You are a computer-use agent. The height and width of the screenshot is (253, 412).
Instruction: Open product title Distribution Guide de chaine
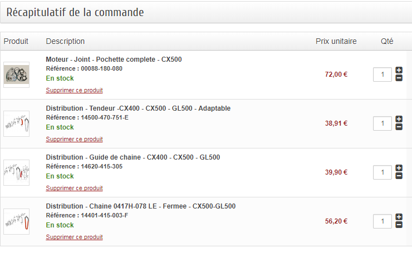tap(133, 157)
